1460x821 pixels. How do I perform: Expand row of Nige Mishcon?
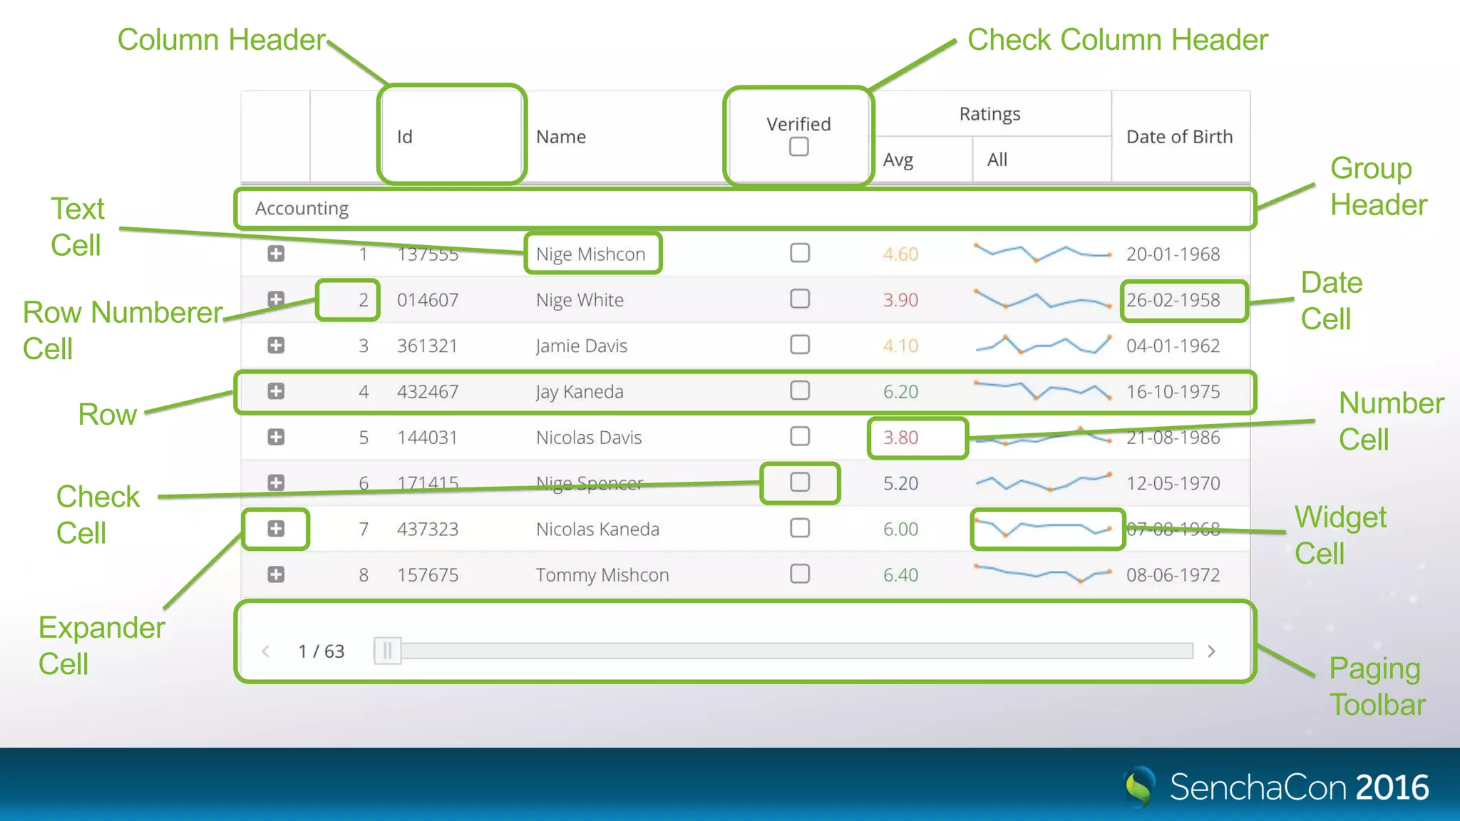(x=276, y=254)
